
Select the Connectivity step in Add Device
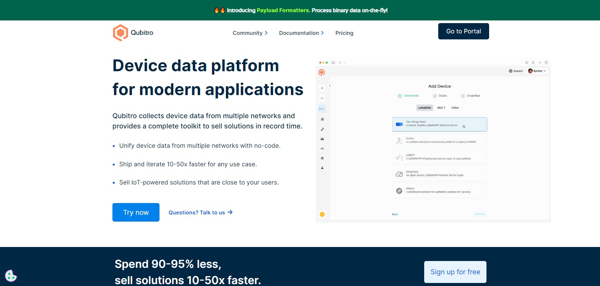click(x=408, y=96)
